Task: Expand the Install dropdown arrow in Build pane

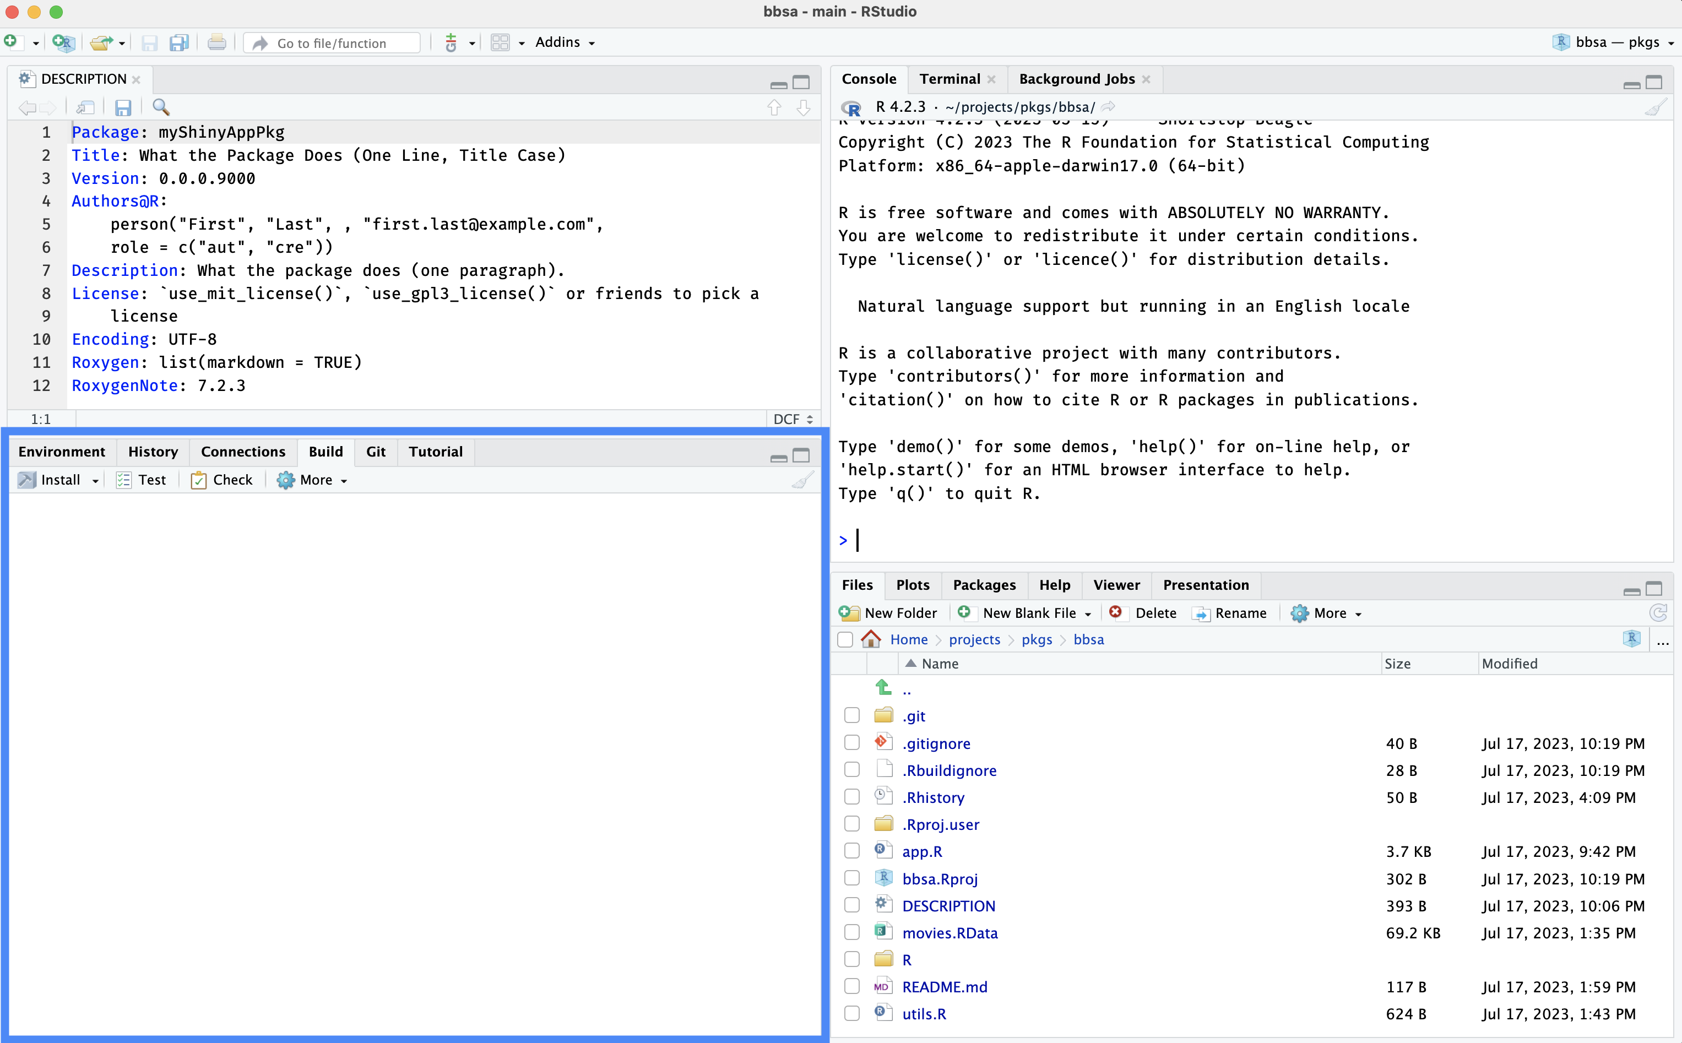Action: point(95,481)
